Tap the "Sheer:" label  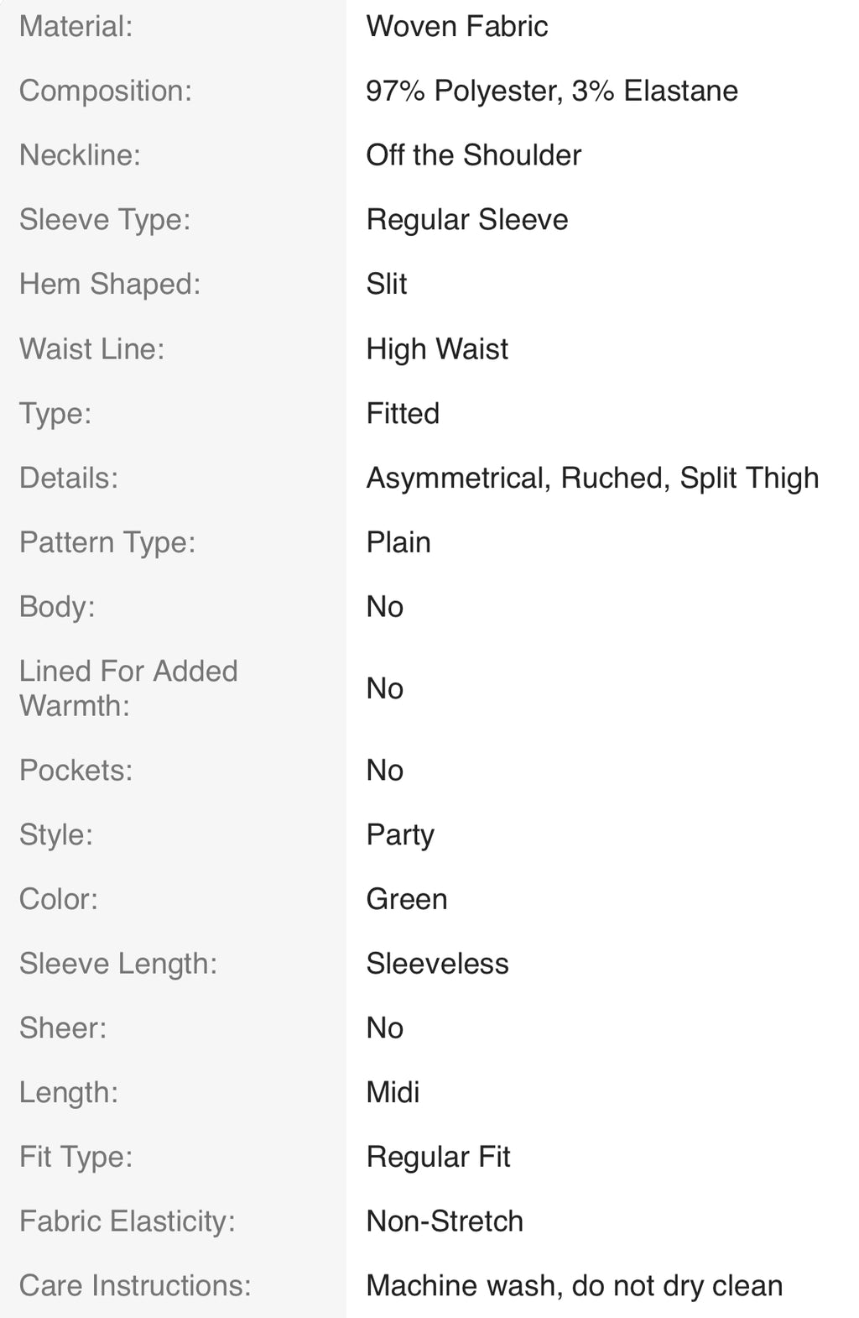[x=63, y=1028]
